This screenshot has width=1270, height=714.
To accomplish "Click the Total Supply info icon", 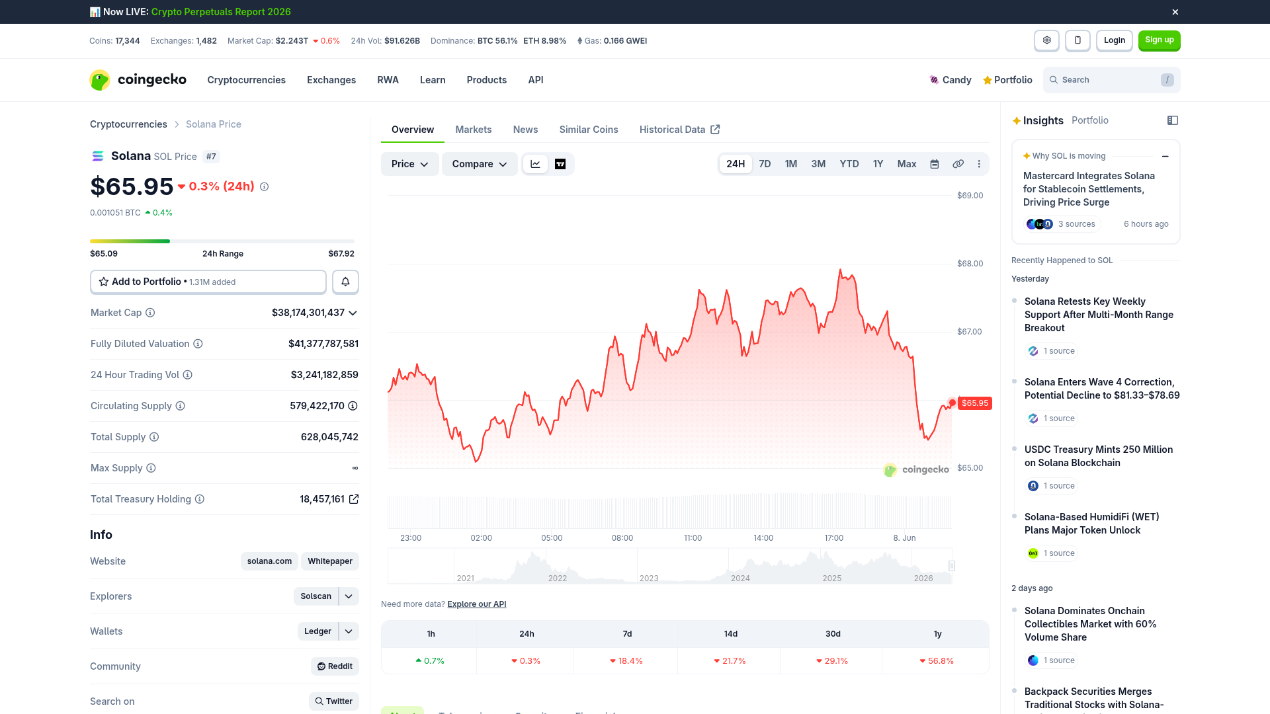I will (154, 437).
